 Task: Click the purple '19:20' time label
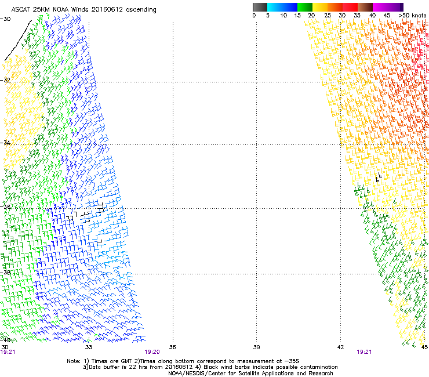[x=152, y=352]
